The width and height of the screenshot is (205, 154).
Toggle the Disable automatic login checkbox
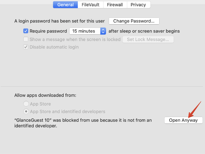click(26, 47)
